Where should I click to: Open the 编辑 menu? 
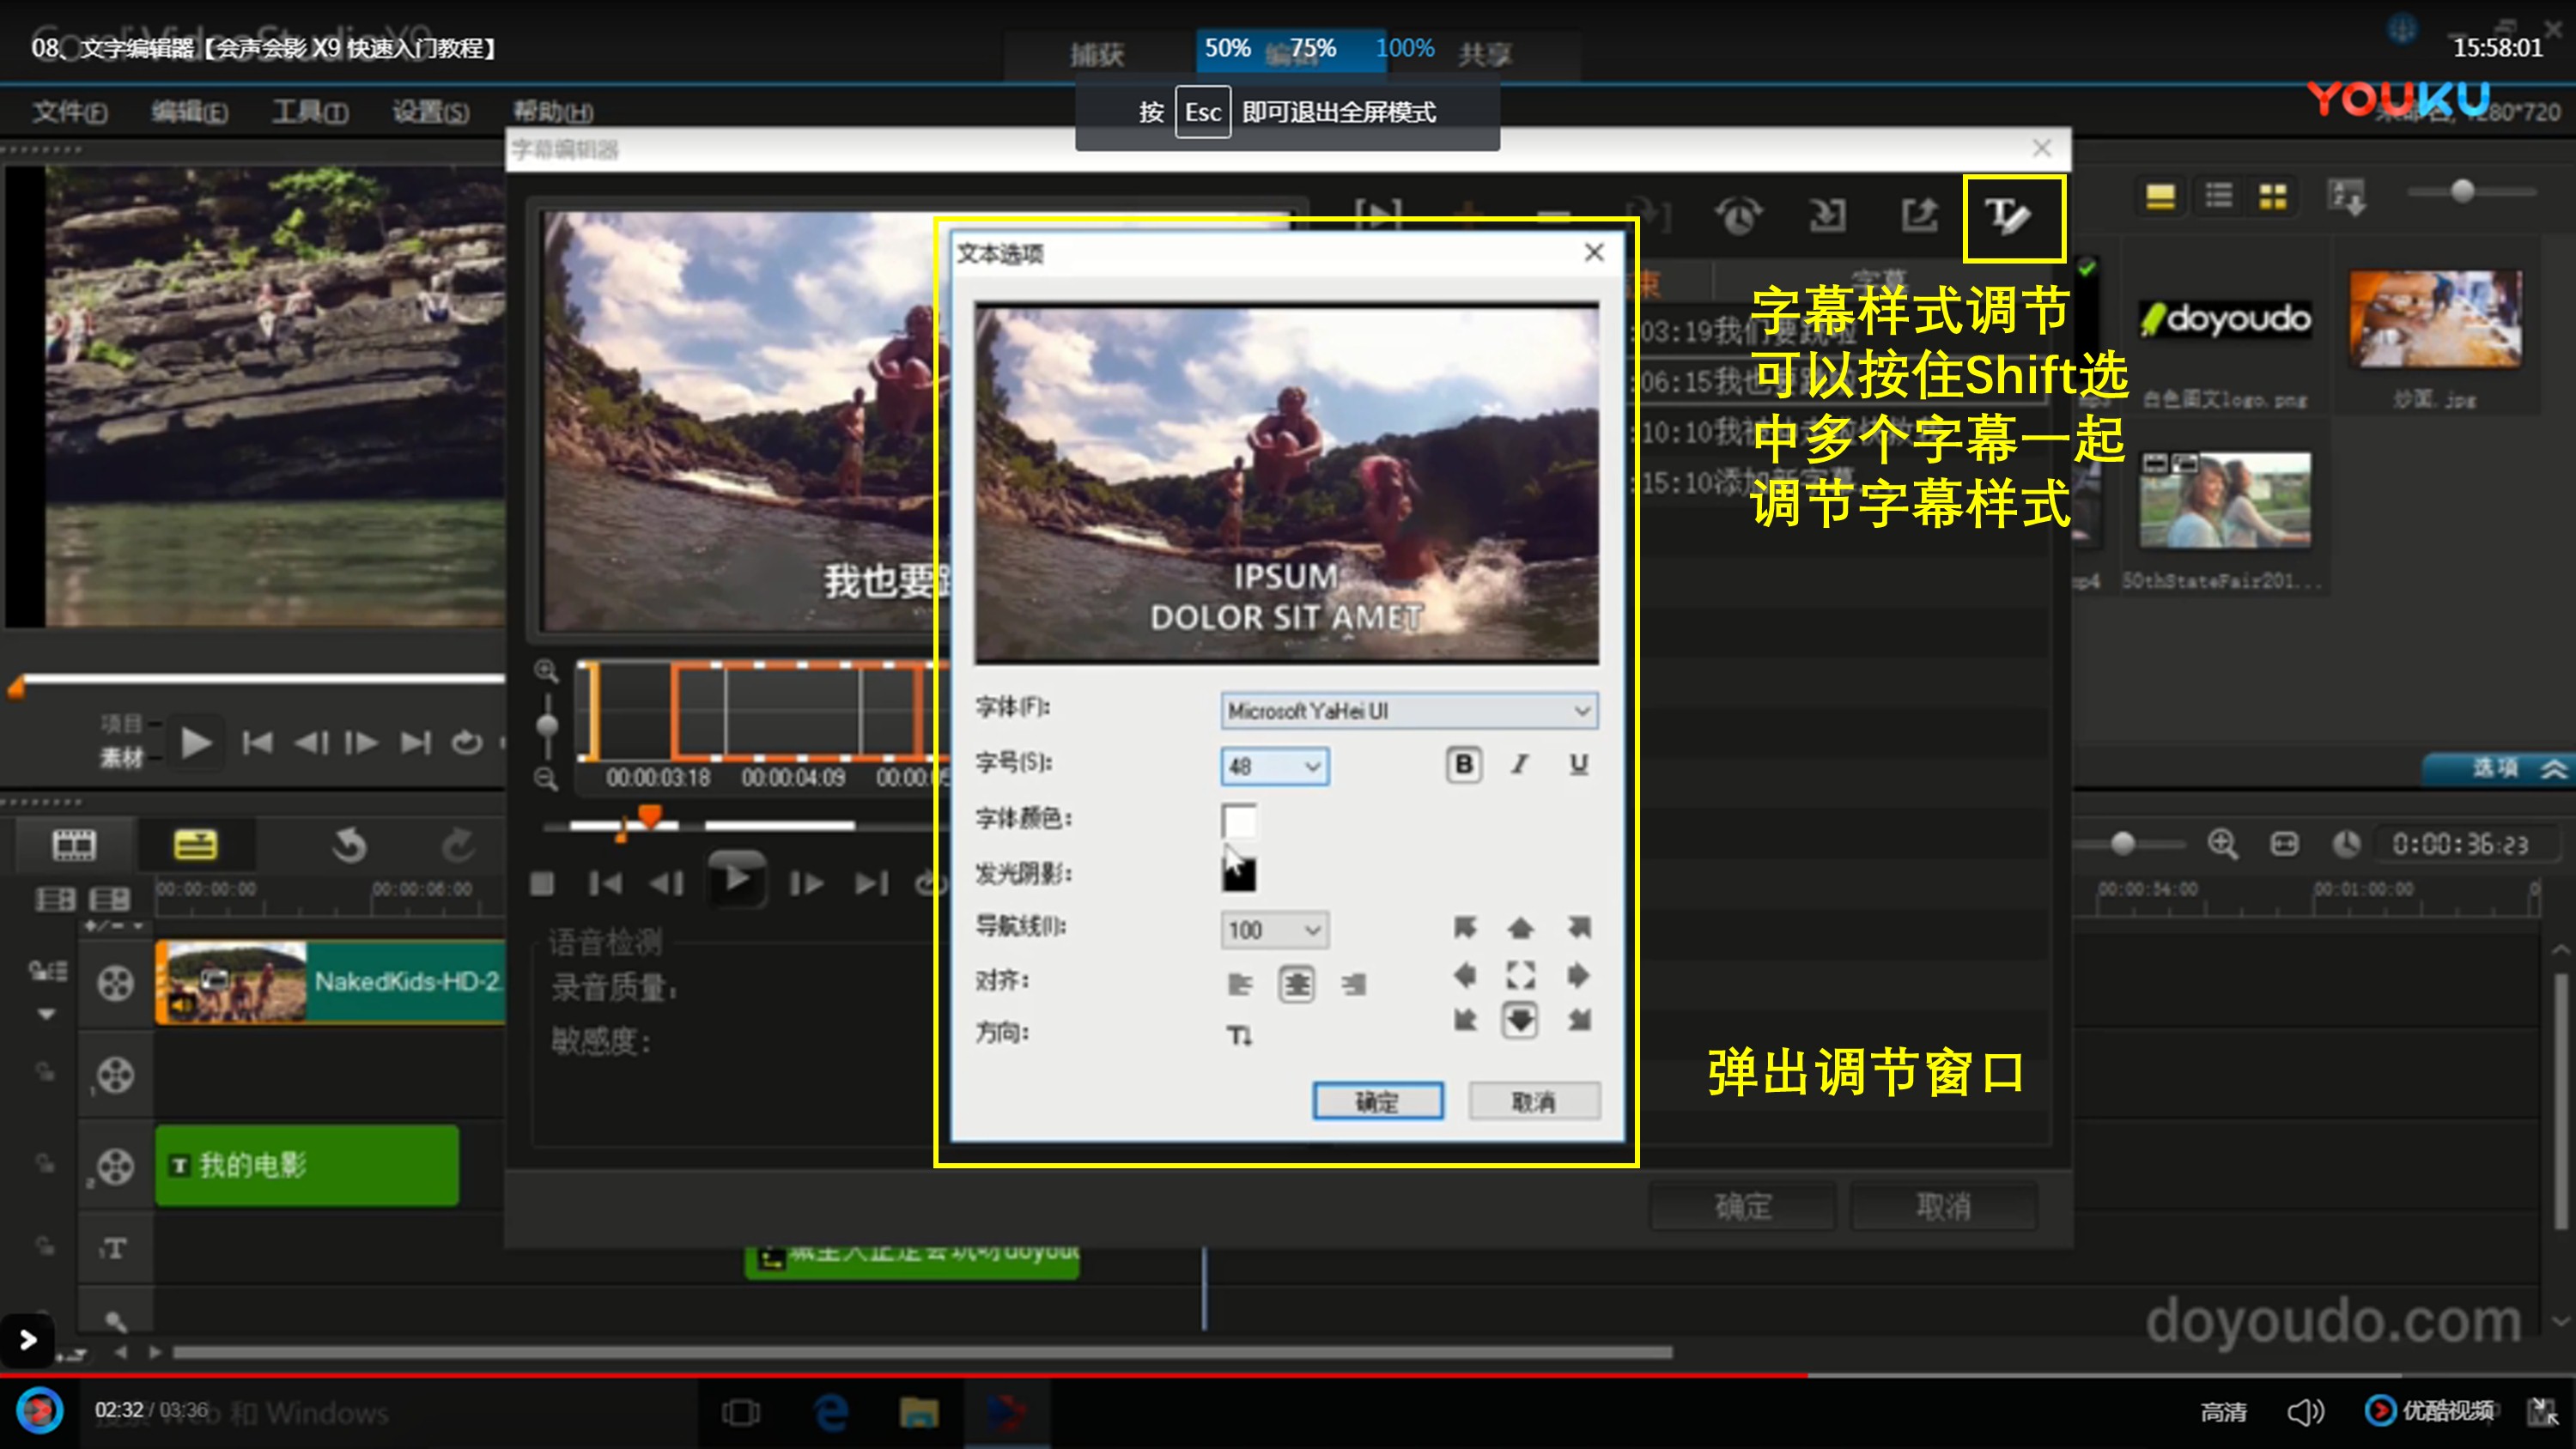point(189,111)
